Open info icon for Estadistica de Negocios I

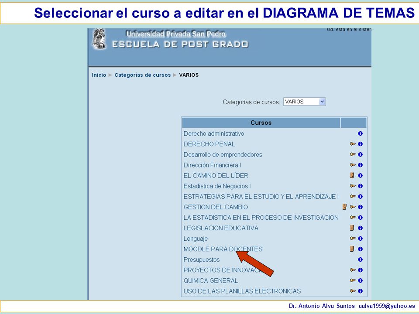pyautogui.click(x=360, y=186)
